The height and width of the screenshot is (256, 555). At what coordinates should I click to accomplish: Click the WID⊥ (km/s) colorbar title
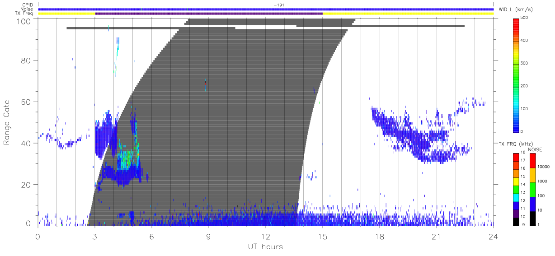[516, 9]
